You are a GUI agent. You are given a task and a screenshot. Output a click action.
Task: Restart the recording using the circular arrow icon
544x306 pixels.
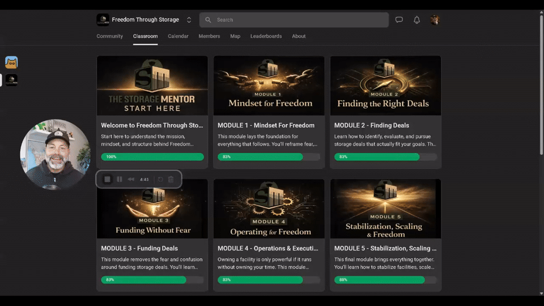click(x=160, y=179)
